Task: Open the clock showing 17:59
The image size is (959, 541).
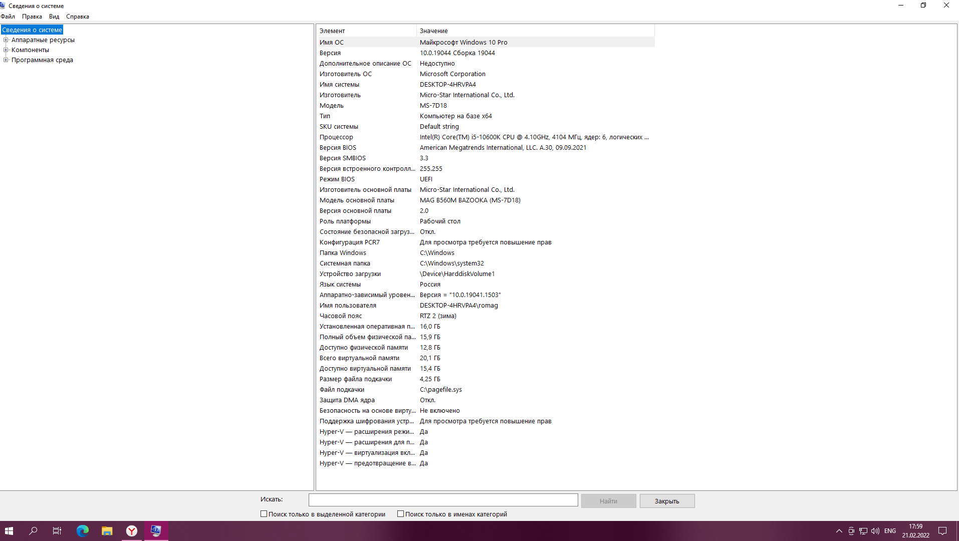Action: pyautogui.click(x=915, y=531)
